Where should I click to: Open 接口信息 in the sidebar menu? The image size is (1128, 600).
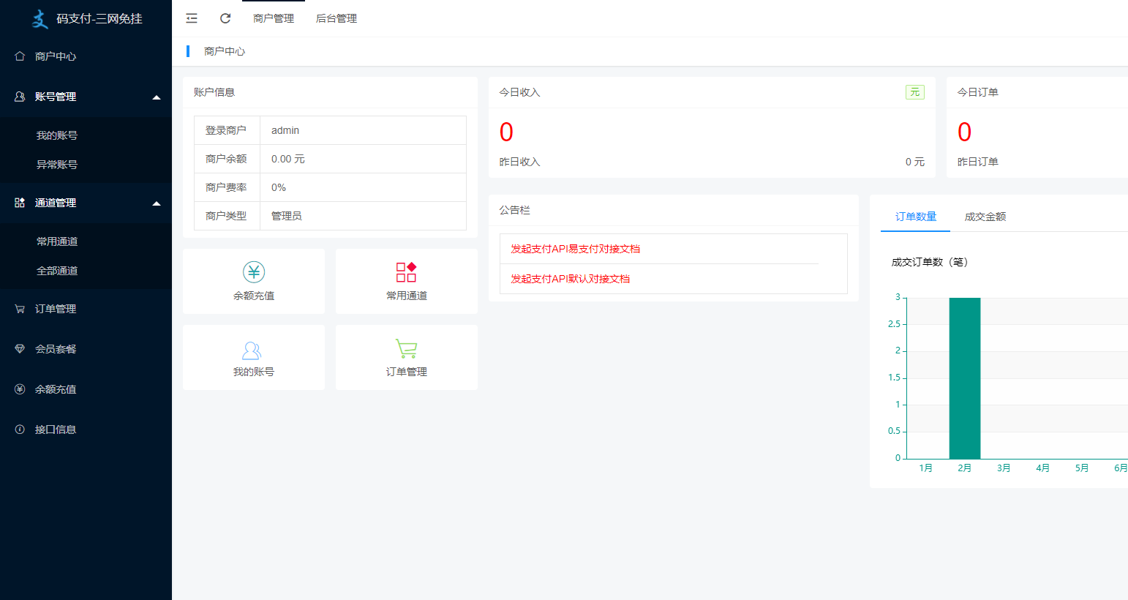tap(56, 430)
